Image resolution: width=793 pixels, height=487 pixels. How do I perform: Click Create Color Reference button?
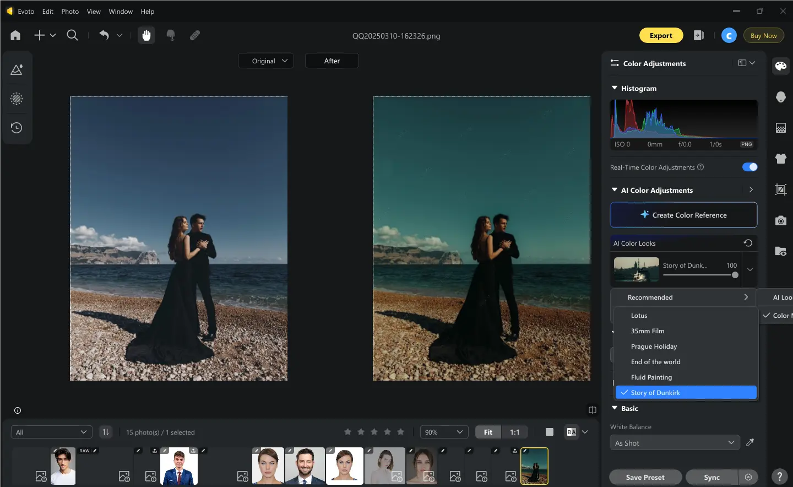pyautogui.click(x=683, y=215)
